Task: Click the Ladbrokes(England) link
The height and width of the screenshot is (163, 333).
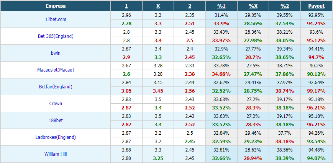Action: pyautogui.click(x=56, y=137)
